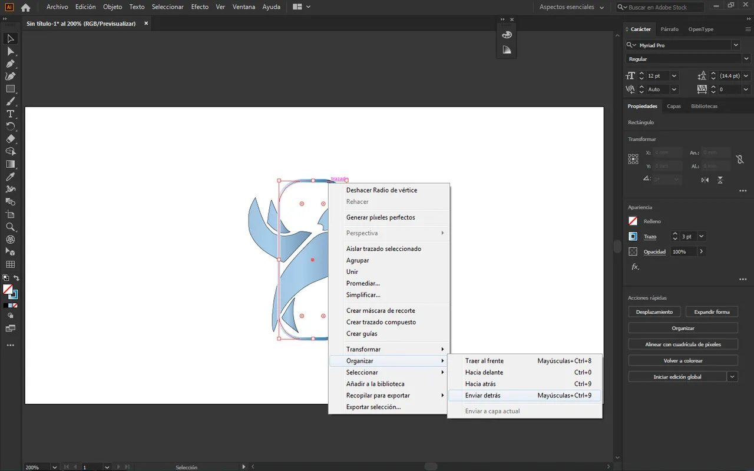Select the Rectangular Grid tool
The image size is (754, 471).
pyautogui.click(x=11, y=264)
